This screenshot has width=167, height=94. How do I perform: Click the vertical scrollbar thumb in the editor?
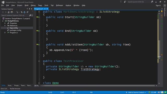[x=159, y=50]
